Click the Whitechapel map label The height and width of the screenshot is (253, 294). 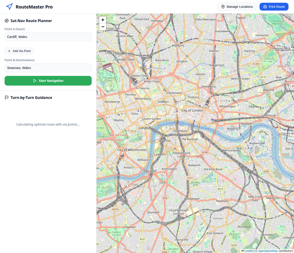pos(227,106)
